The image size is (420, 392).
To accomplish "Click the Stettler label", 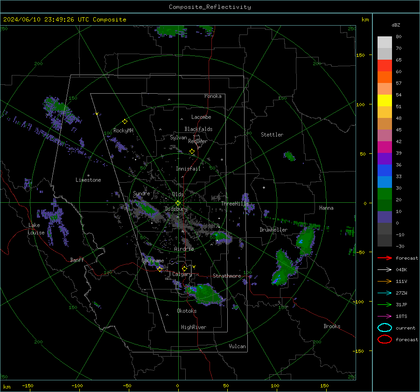I will coord(272,135).
